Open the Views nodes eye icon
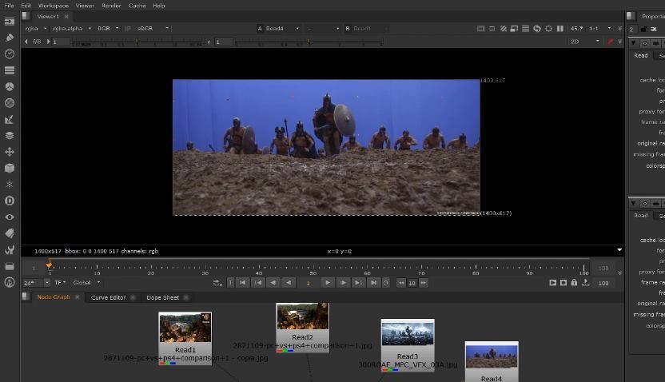Screen dimensions: 665x382 tap(10, 217)
